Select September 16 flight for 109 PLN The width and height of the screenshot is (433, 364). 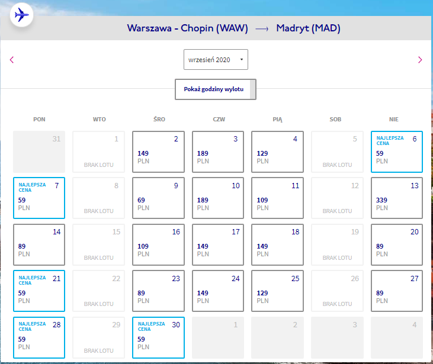(x=159, y=245)
